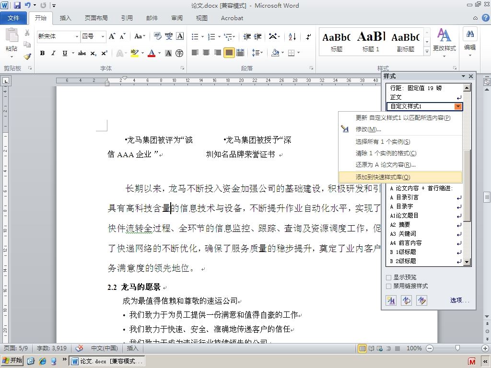The height and width of the screenshot is (368, 491).
Task: Open the 文件 tab
Action: pyautogui.click(x=13, y=18)
